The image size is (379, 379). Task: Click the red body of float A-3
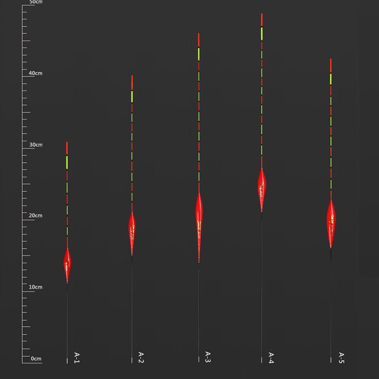tap(199, 227)
